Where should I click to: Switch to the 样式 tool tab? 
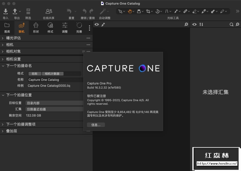point(50,27)
